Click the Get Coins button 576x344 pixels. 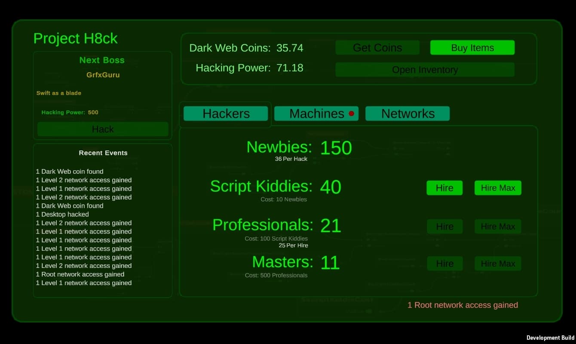tap(377, 48)
